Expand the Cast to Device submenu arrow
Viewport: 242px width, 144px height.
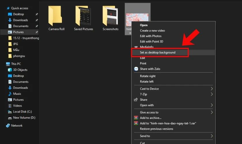pyautogui.click(x=212, y=89)
